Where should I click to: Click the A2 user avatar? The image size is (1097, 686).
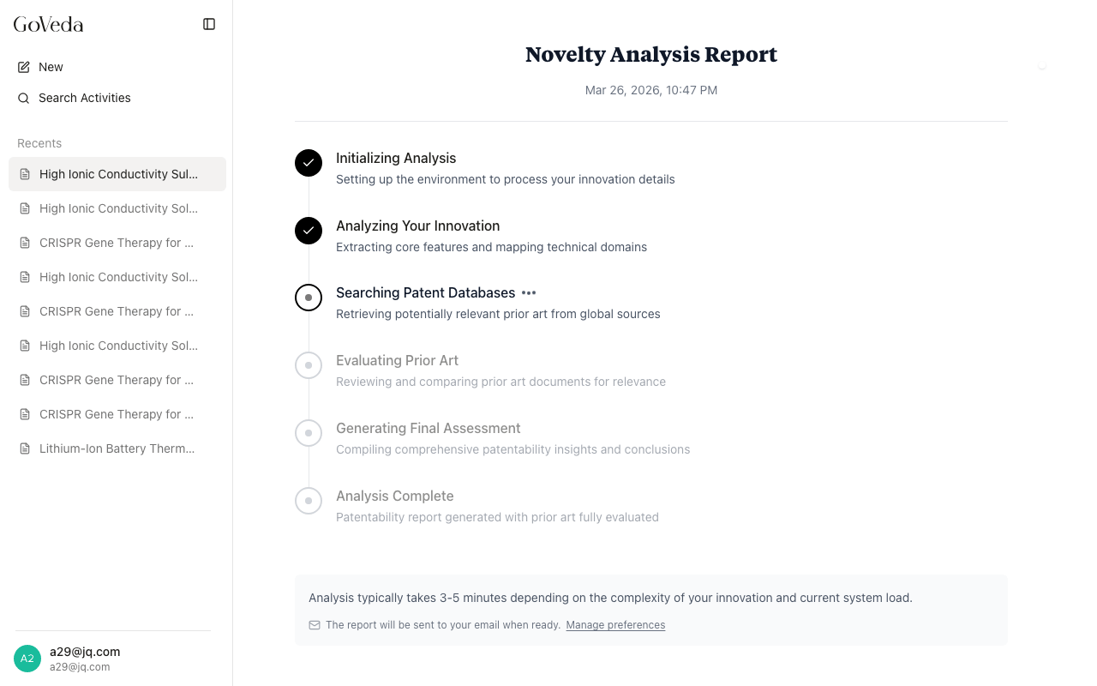click(x=27, y=659)
